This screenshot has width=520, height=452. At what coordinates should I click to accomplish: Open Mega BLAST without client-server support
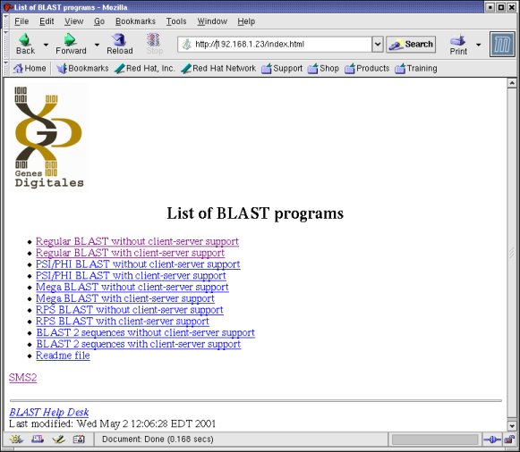point(132,287)
